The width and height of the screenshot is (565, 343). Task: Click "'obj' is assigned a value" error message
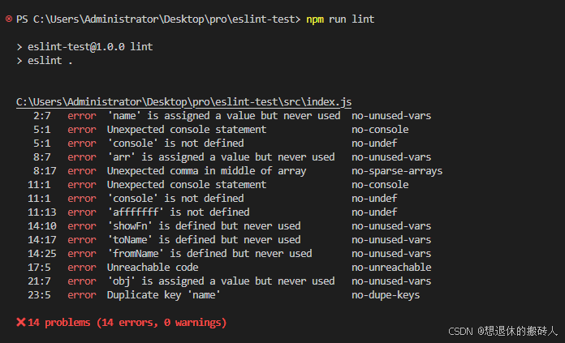(x=221, y=281)
